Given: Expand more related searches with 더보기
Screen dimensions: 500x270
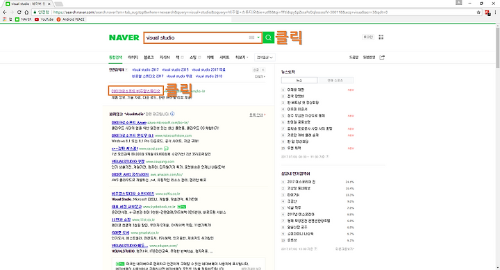Looking at the screenshot, I should (260, 76).
